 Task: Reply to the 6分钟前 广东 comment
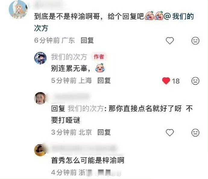pyautogui.click(x=87, y=40)
